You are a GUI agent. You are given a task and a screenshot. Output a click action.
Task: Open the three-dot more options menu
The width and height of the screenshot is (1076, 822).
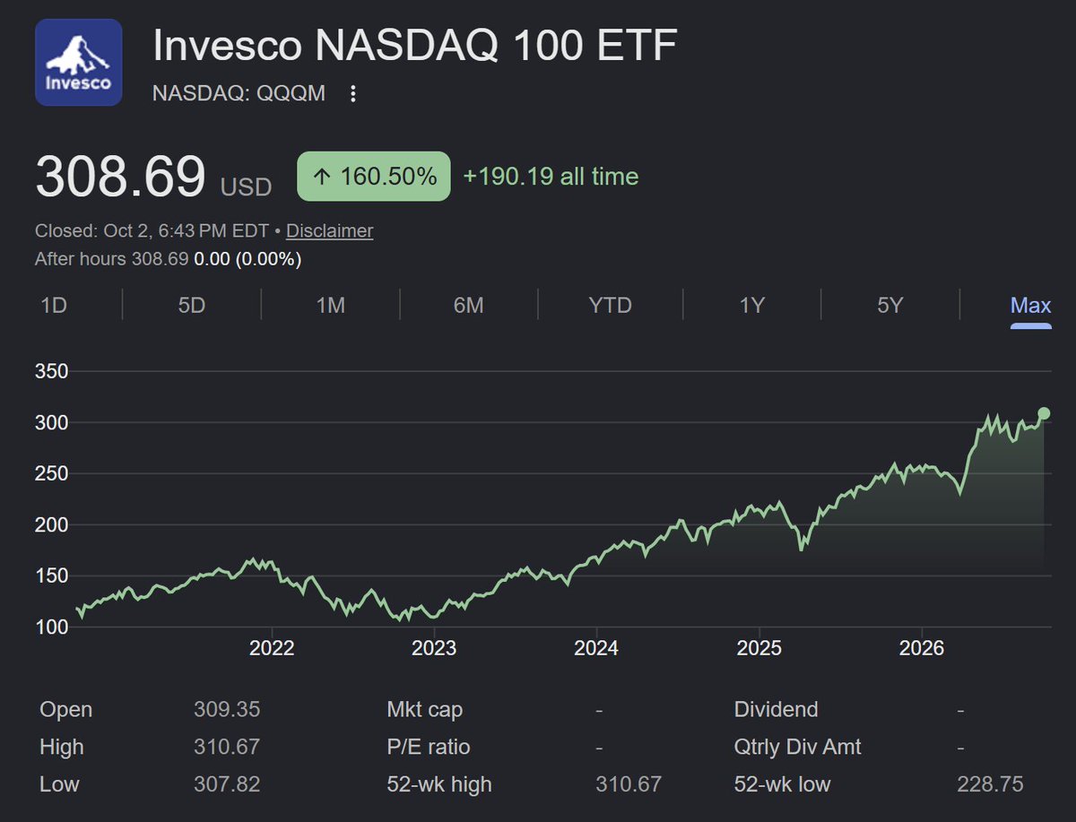coord(353,94)
